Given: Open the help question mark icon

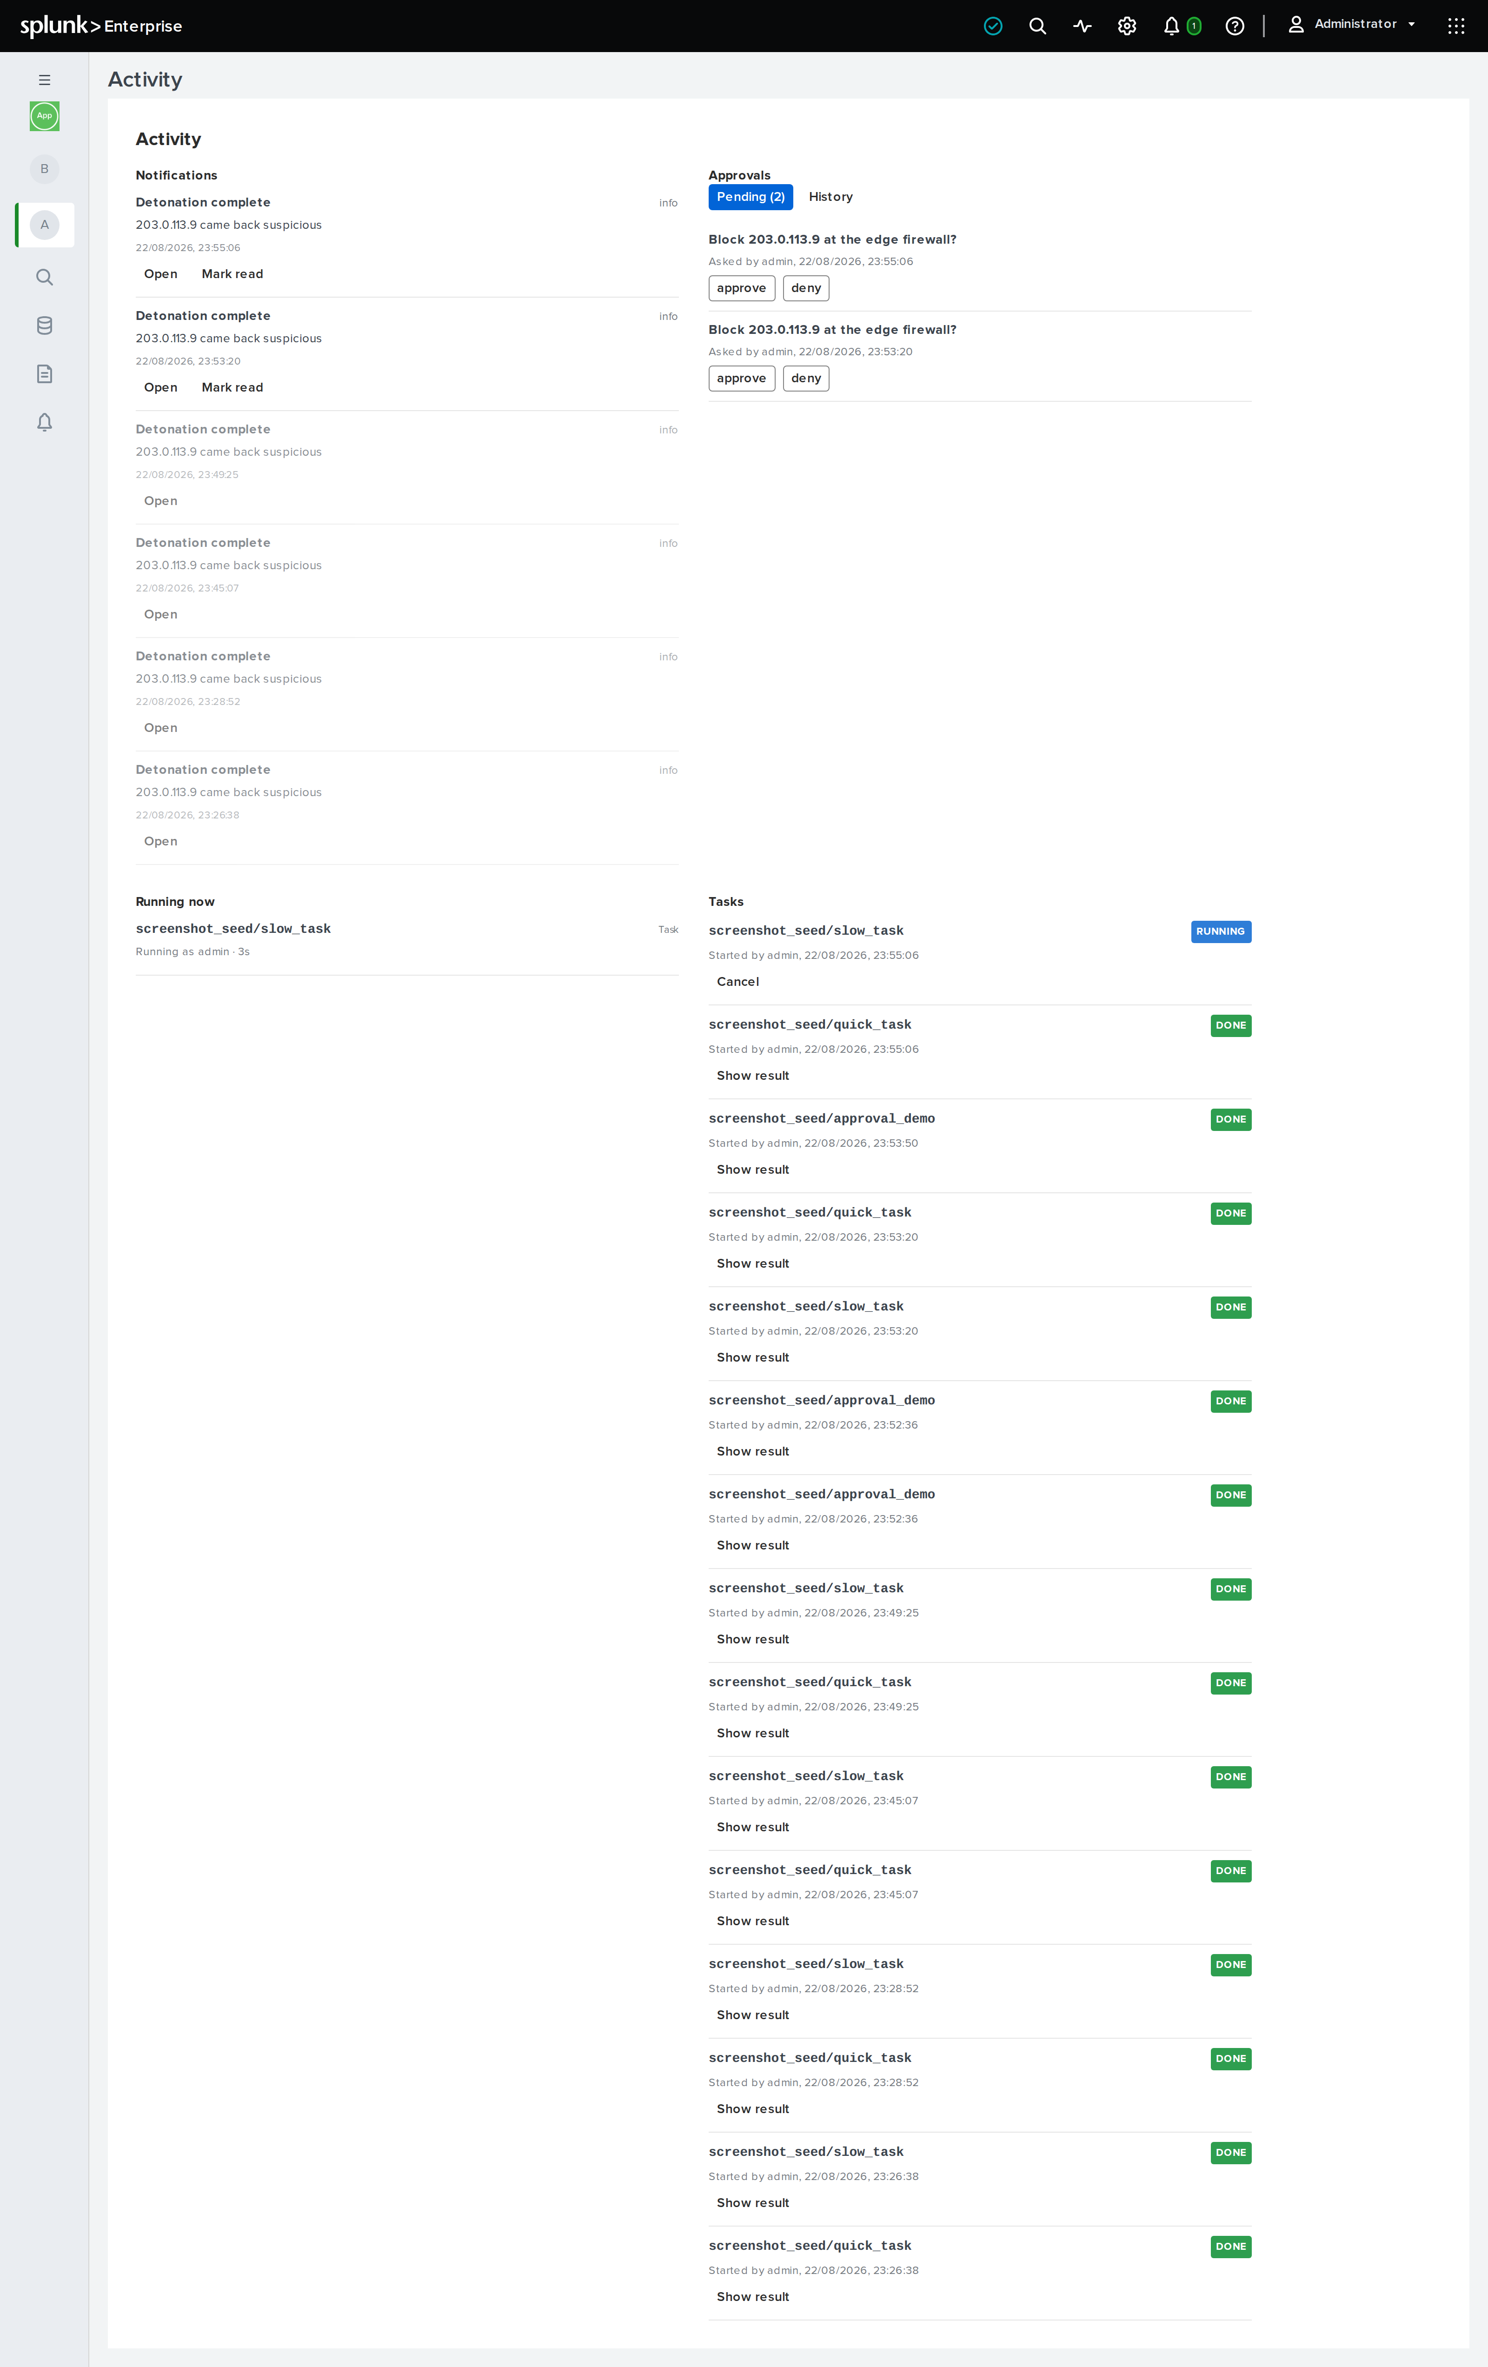Looking at the screenshot, I should [x=1235, y=27].
